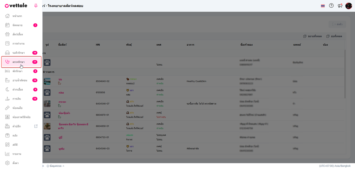Screen dimensions: 355x169
Task: Click the กระทะ pet photo thumbnail
Action: tap(47, 104)
